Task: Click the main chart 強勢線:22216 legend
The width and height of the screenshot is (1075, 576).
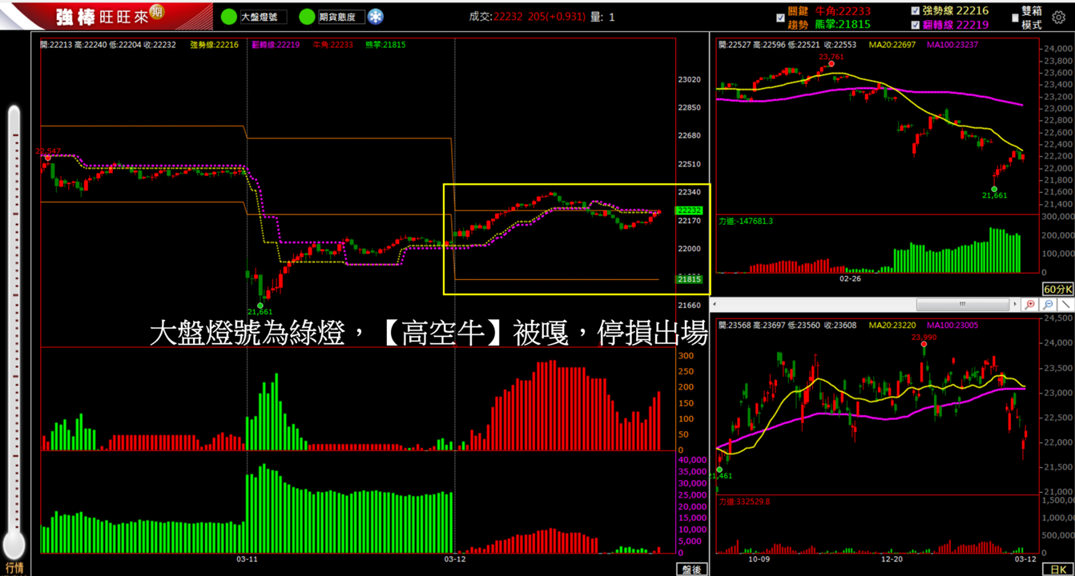Action: coord(214,45)
